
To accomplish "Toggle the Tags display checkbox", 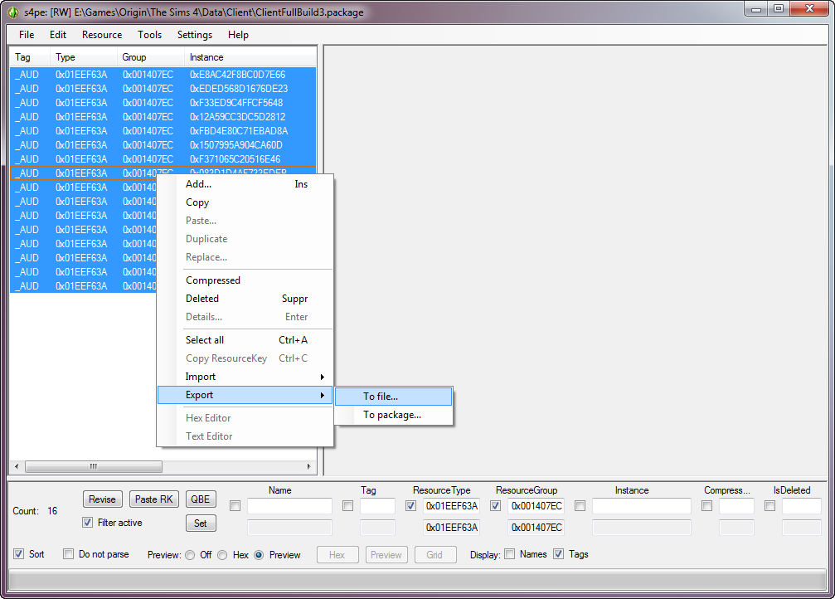I will pos(558,553).
